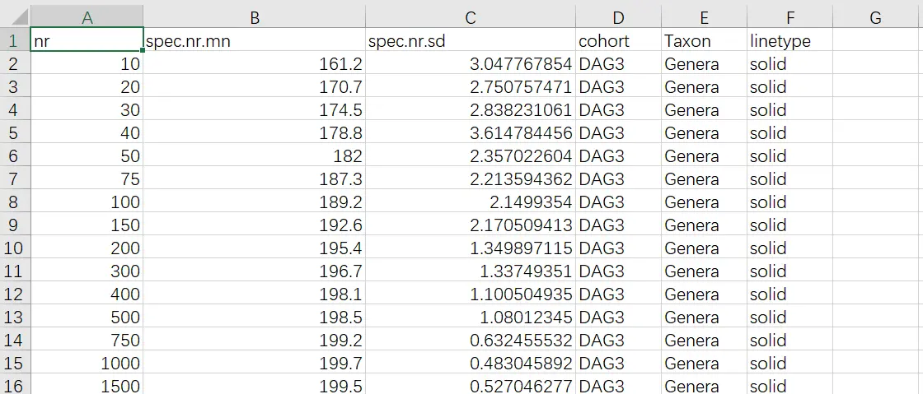Select the column A header
923x394 pixels.
click(87, 16)
